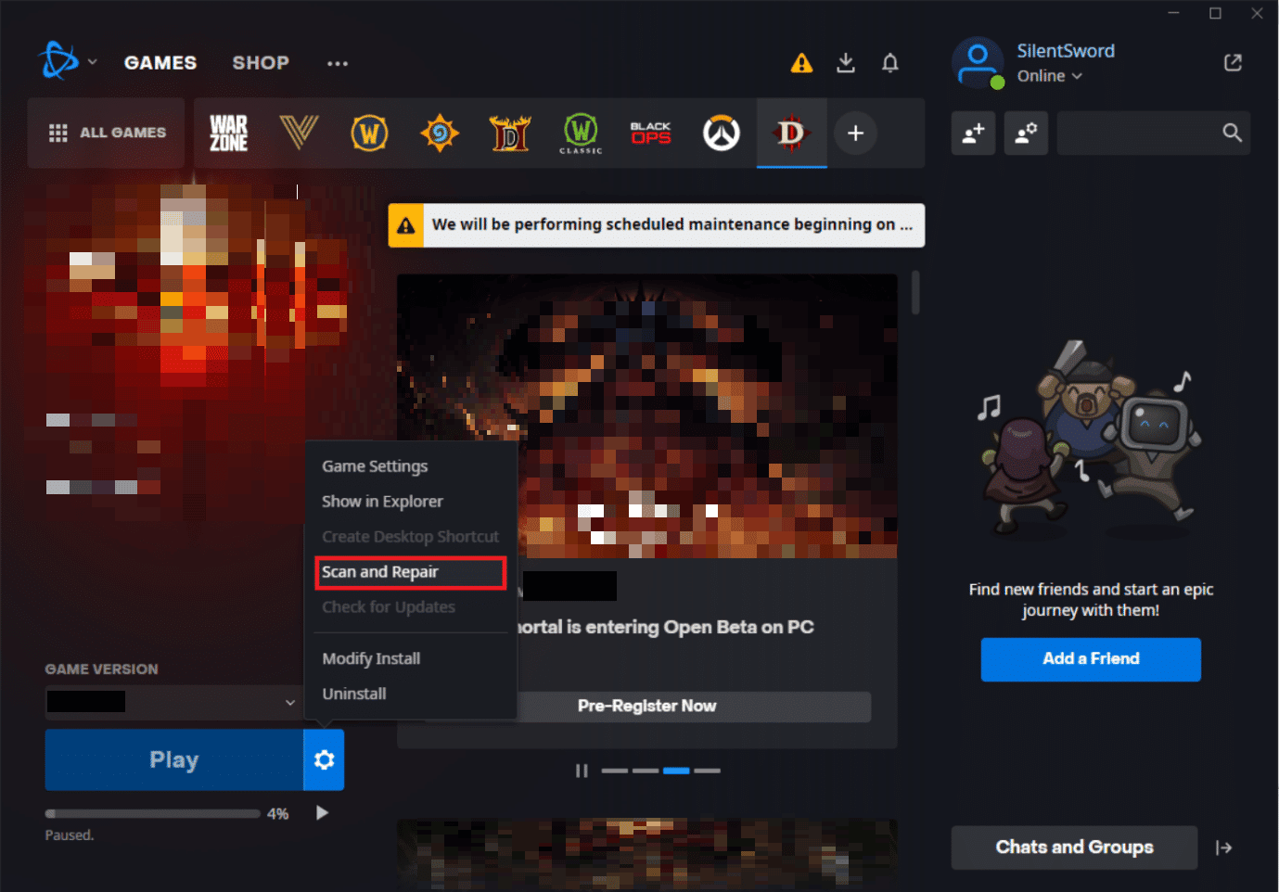1279x892 pixels.
Task: Choose Create Desktop Shortcut
Action: (x=410, y=537)
